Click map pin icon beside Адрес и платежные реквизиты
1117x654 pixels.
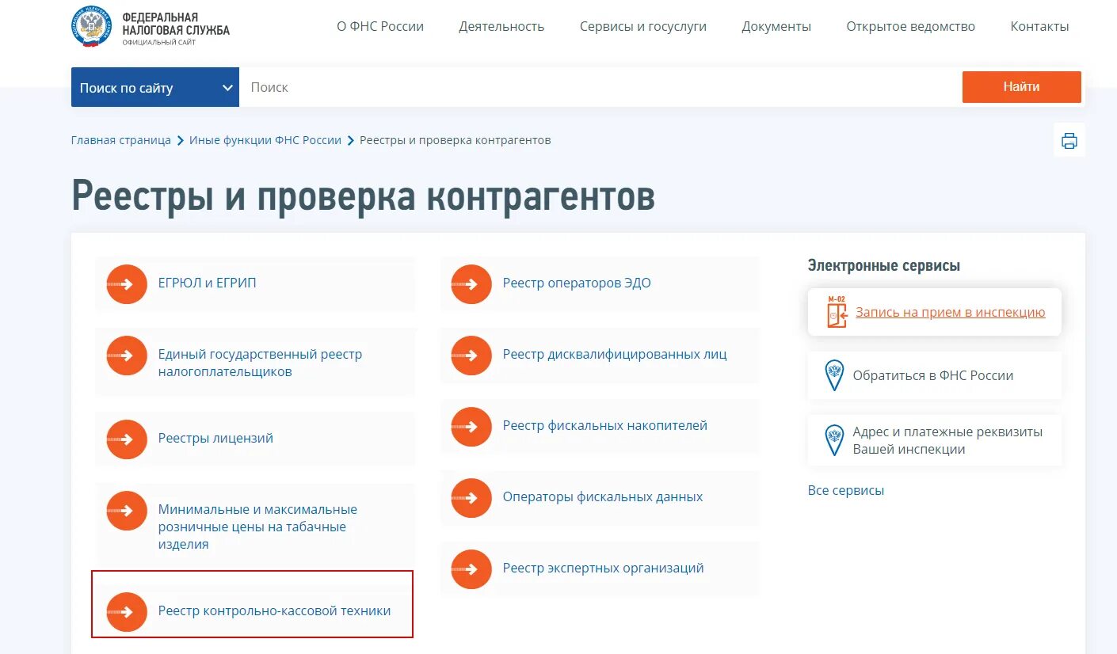point(834,439)
